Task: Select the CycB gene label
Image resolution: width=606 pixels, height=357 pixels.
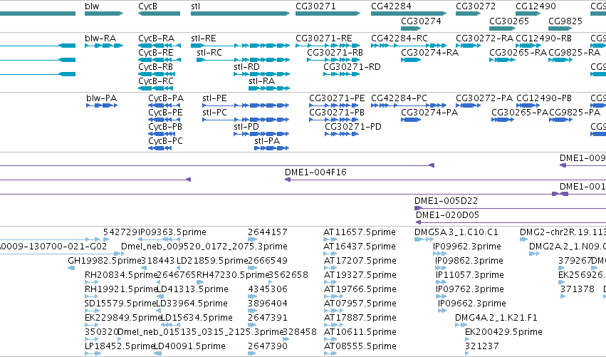Action: point(148,6)
